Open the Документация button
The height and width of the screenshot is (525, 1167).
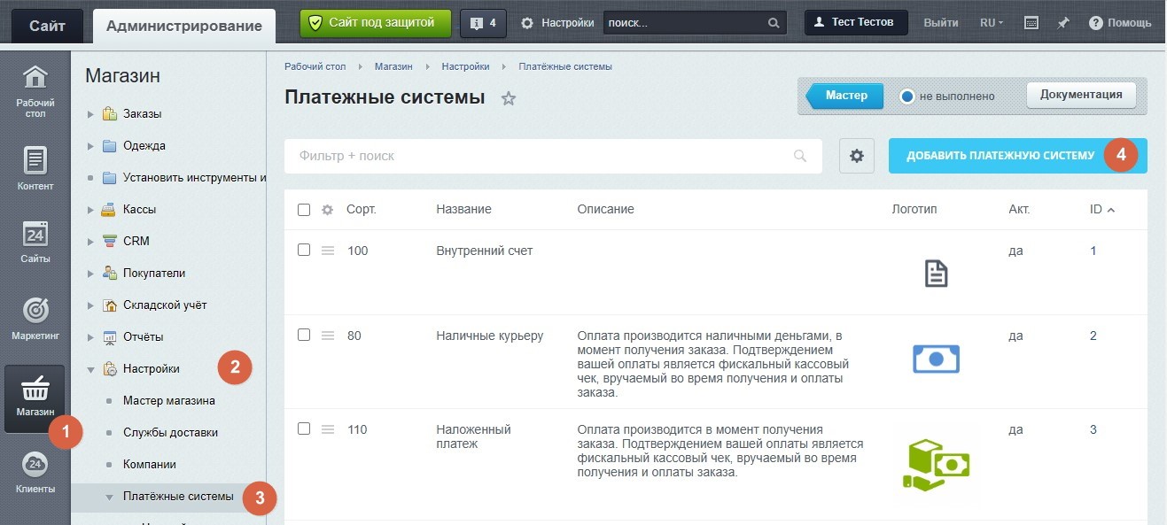coord(1080,96)
